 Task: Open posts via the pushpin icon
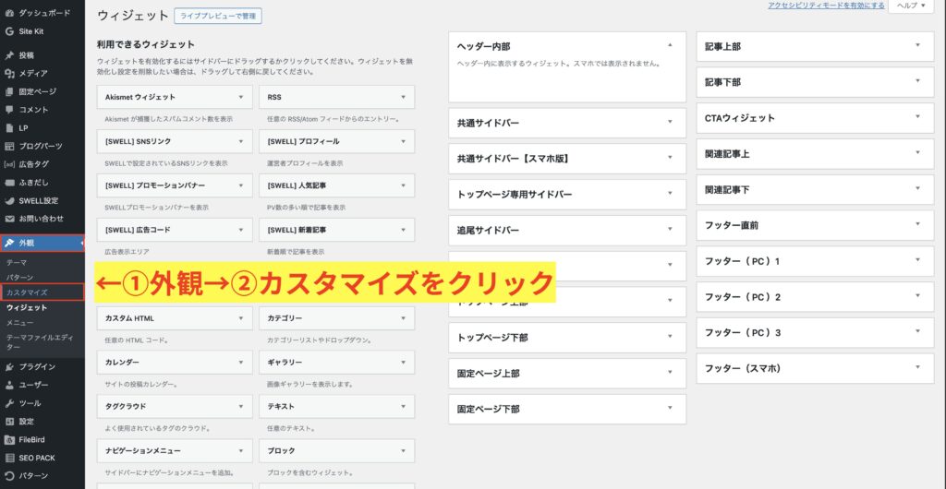[x=9, y=55]
